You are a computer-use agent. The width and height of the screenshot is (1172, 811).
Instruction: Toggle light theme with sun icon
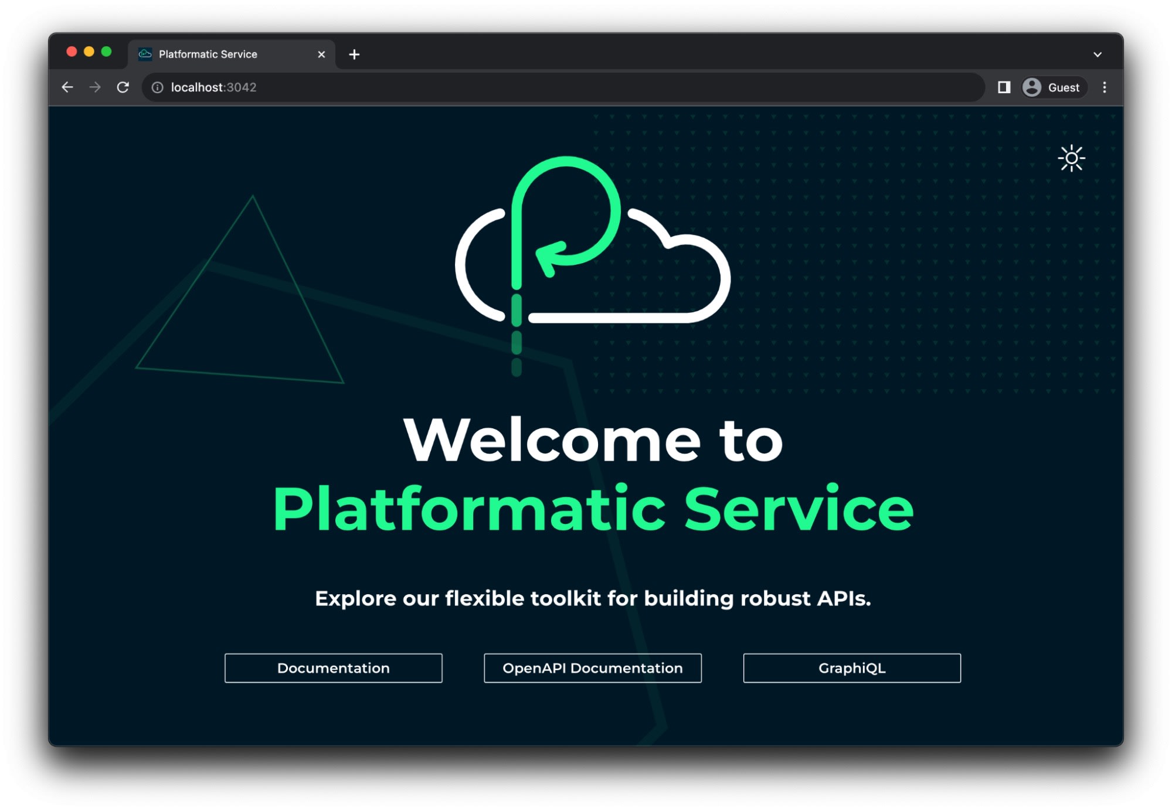pyautogui.click(x=1071, y=158)
